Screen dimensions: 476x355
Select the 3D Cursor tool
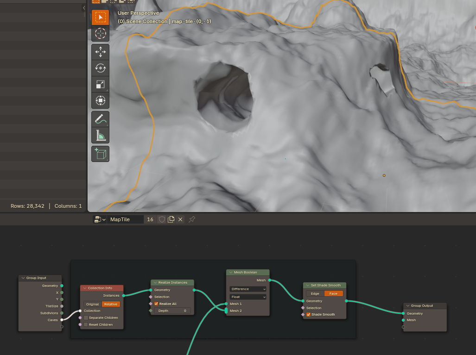tap(100, 33)
